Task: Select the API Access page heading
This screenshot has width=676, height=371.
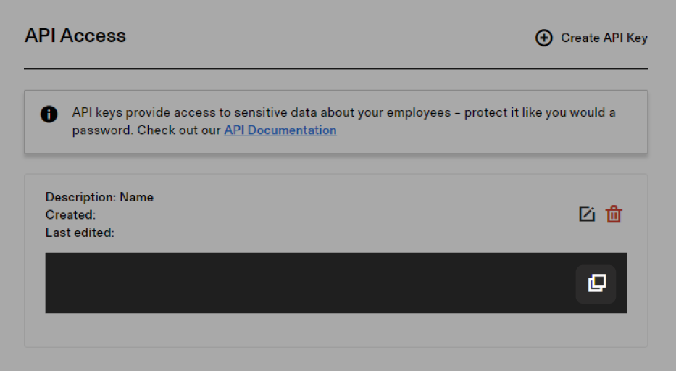Action: point(75,36)
